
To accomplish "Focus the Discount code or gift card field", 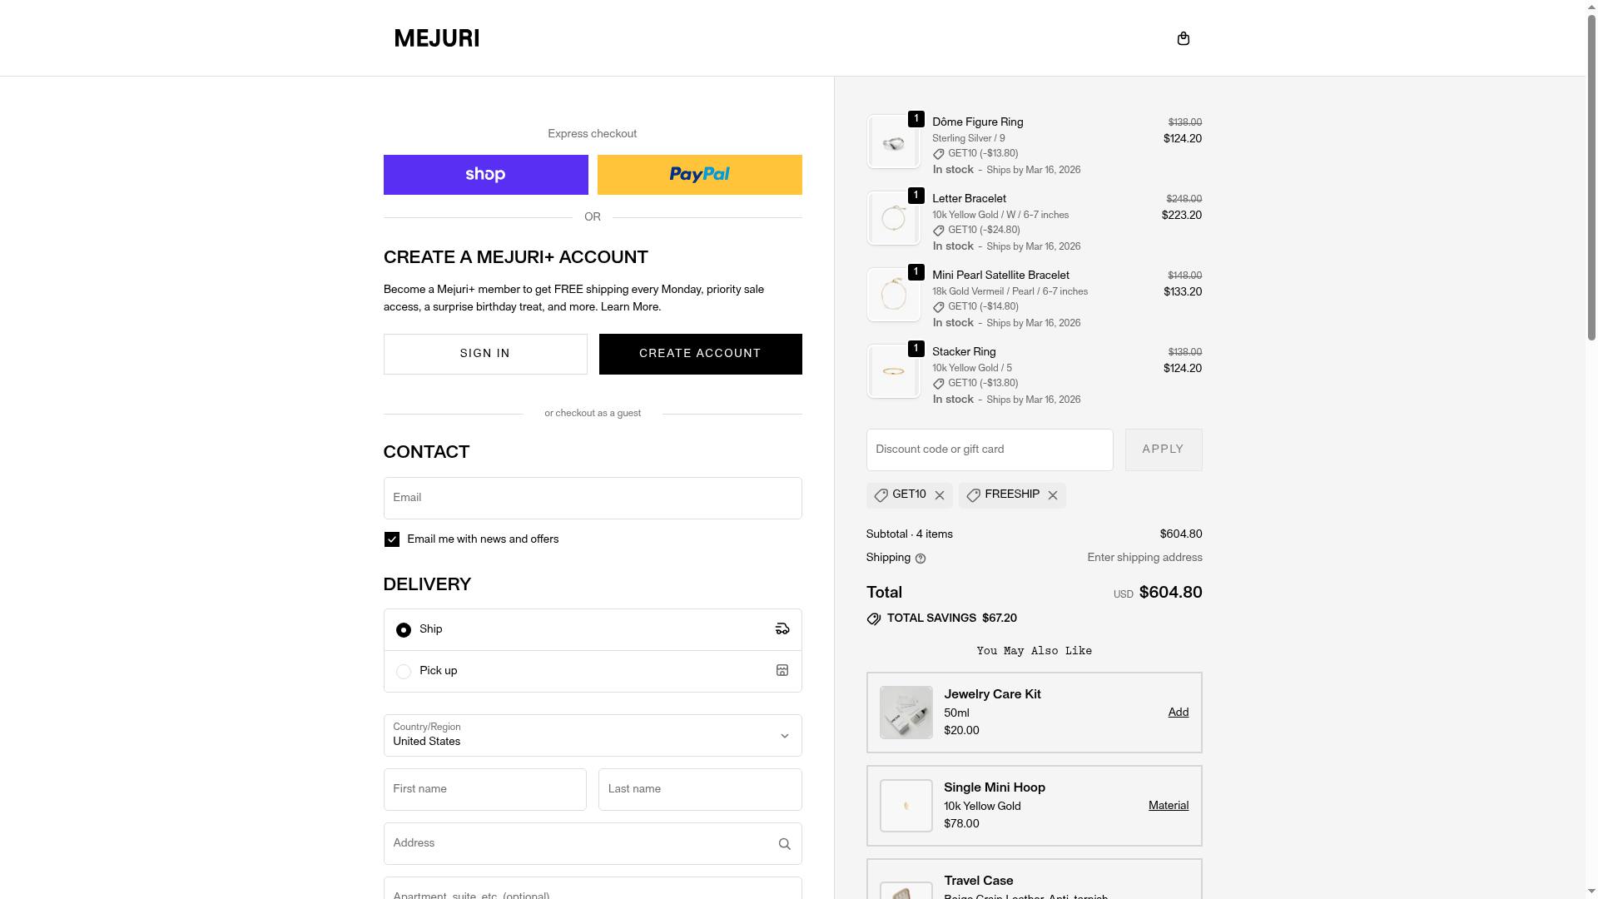I will pyautogui.click(x=989, y=449).
